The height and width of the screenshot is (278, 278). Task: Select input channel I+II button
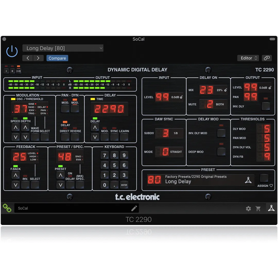[x=19, y=71]
